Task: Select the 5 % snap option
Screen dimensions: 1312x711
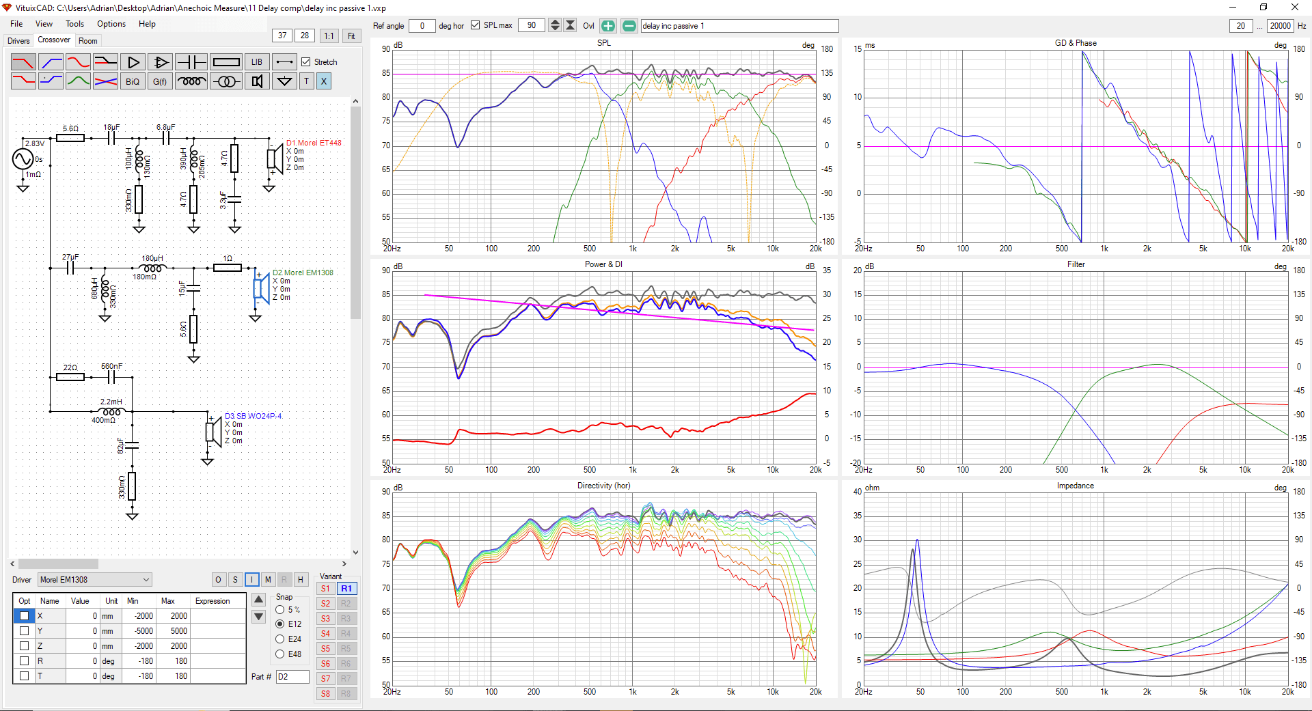Action: pos(280,609)
